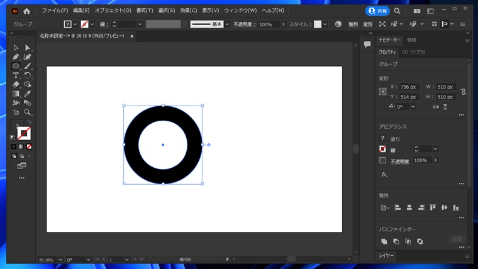The image size is (478, 269).
Task: Open the fill color dropdown in control bar
Action: (75, 24)
